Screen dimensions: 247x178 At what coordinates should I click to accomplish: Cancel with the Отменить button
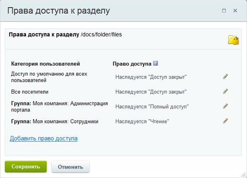70,167
